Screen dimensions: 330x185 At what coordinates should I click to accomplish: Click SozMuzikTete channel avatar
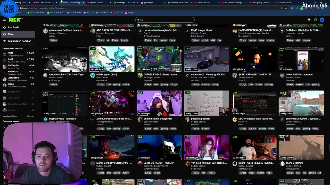[x=235, y=164]
